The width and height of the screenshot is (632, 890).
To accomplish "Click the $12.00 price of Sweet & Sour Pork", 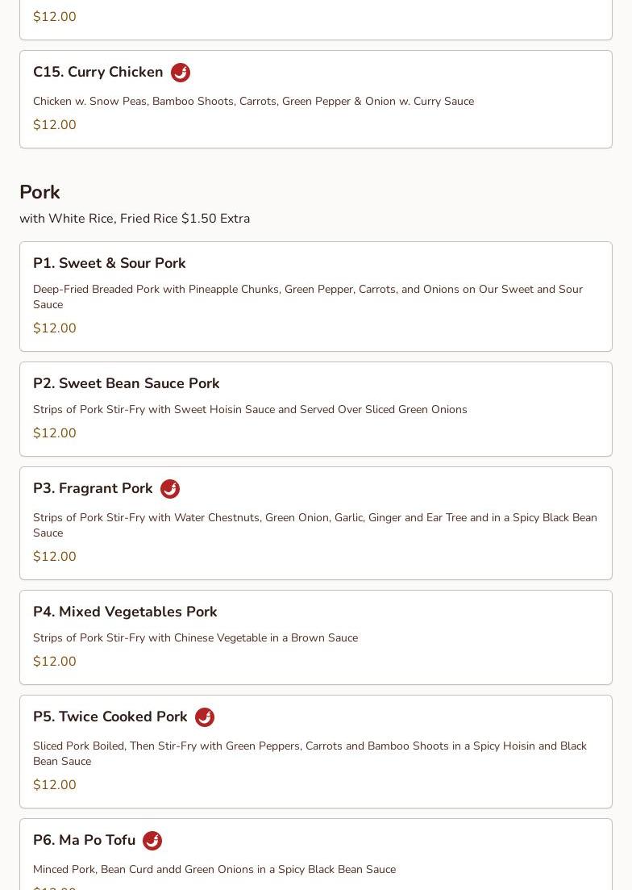I will [x=55, y=328].
